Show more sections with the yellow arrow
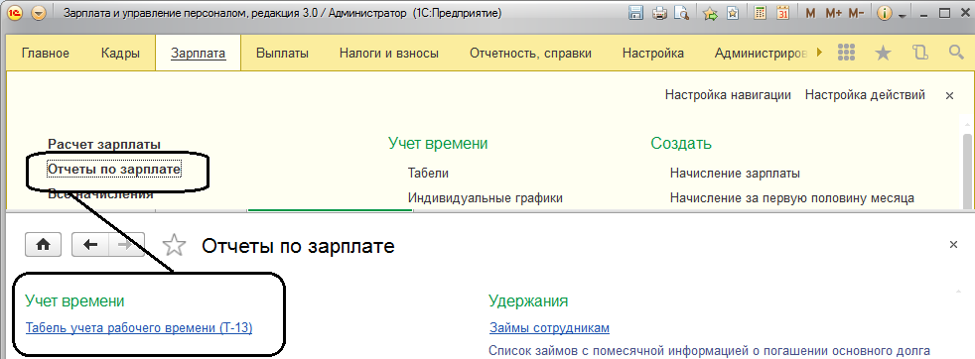The height and width of the screenshot is (359, 975). pyautogui.click(x=819, y=53)
